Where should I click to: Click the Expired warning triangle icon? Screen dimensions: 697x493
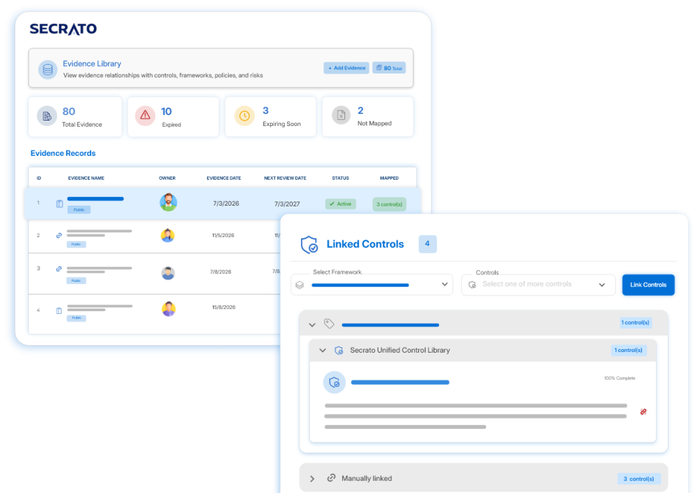point(145,116)
